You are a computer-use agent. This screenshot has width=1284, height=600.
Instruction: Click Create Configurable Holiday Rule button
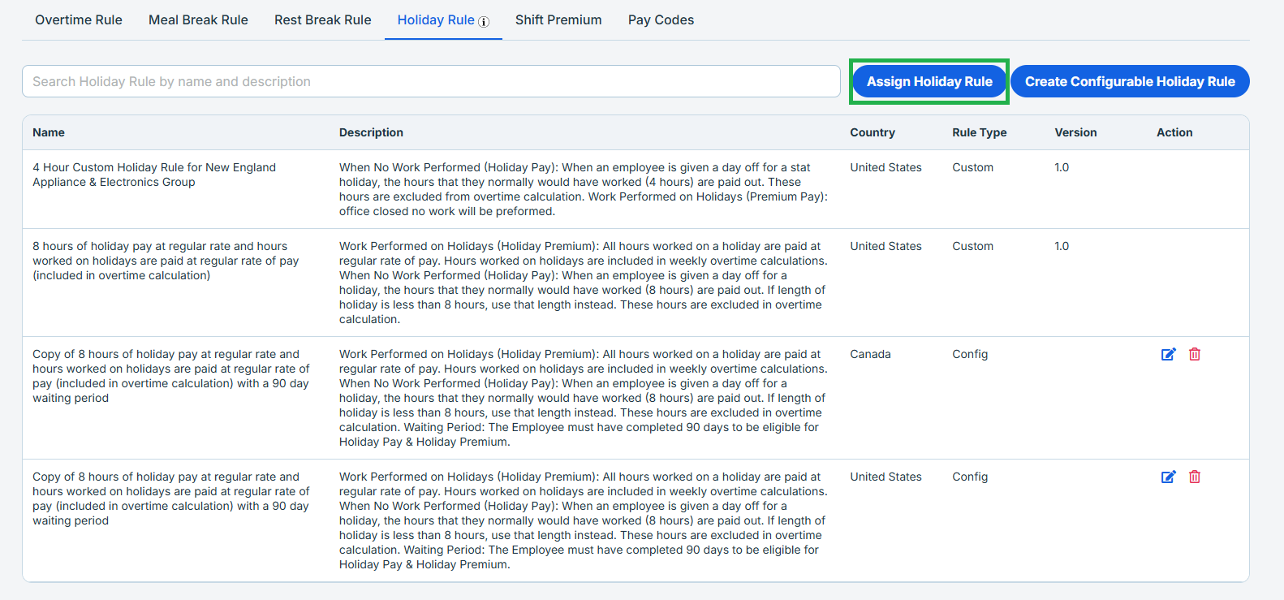(1130, 81)
